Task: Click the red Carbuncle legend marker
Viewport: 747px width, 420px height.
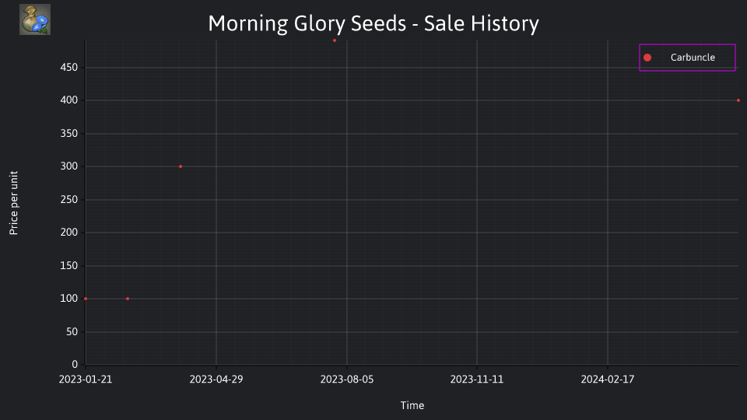Action: click(x=647, y=58)
